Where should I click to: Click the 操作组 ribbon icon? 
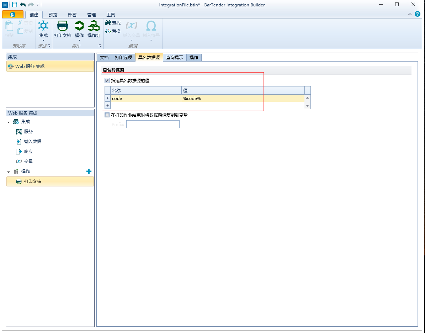(94, 26)
